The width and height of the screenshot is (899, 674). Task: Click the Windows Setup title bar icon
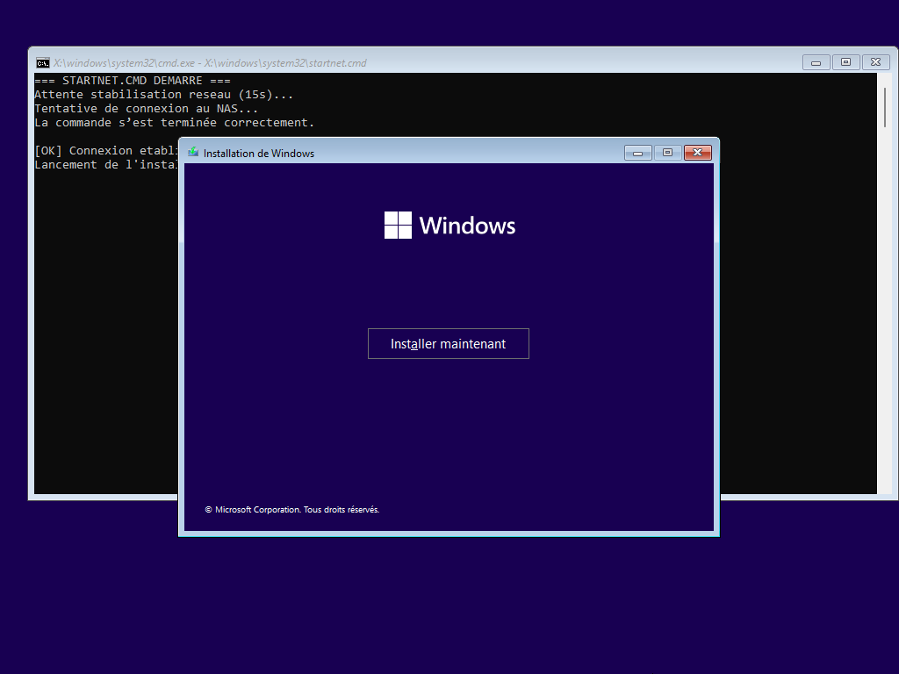(x=193, y=153)
